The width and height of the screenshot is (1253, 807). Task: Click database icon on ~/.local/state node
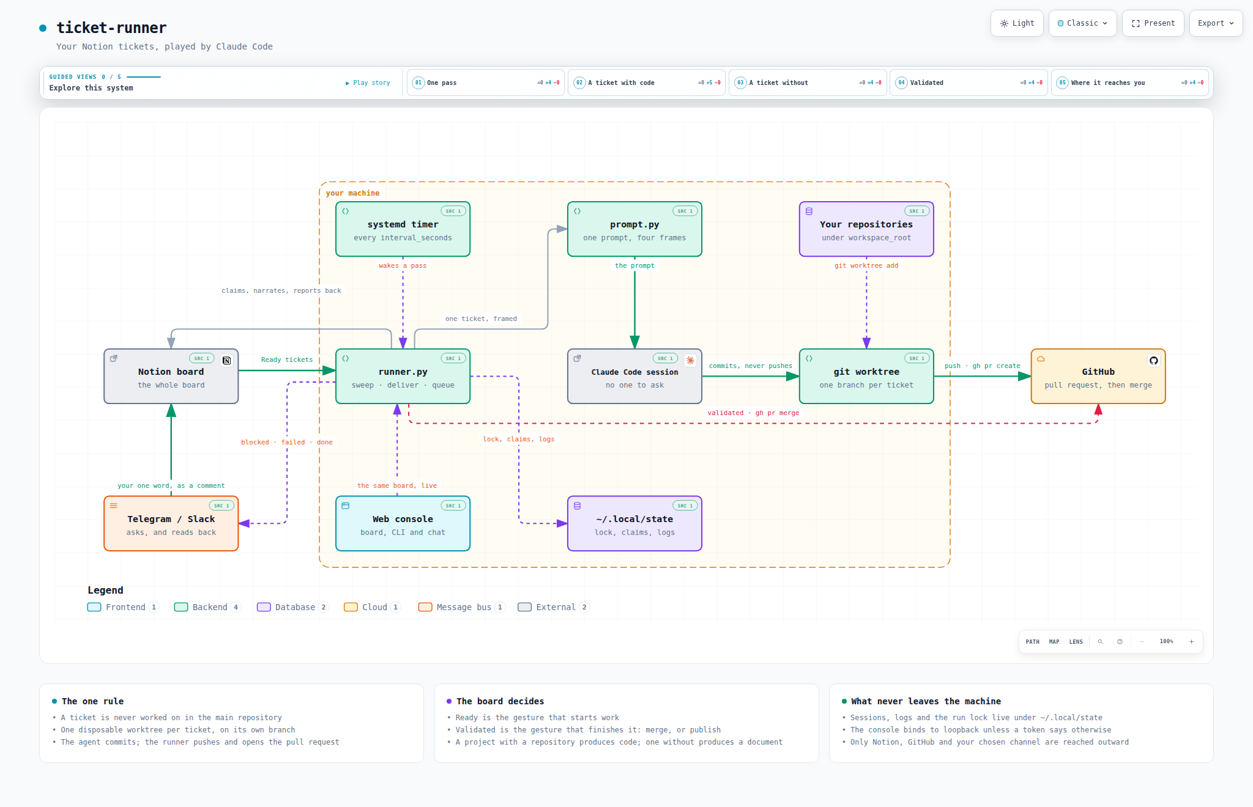pyautogui.click(x=577, y=506)
